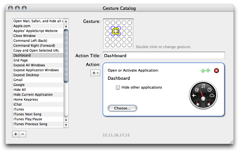Remove action with red delete icon
The height and width of the screenshot is (152, 242).
[x=216, y=71]
